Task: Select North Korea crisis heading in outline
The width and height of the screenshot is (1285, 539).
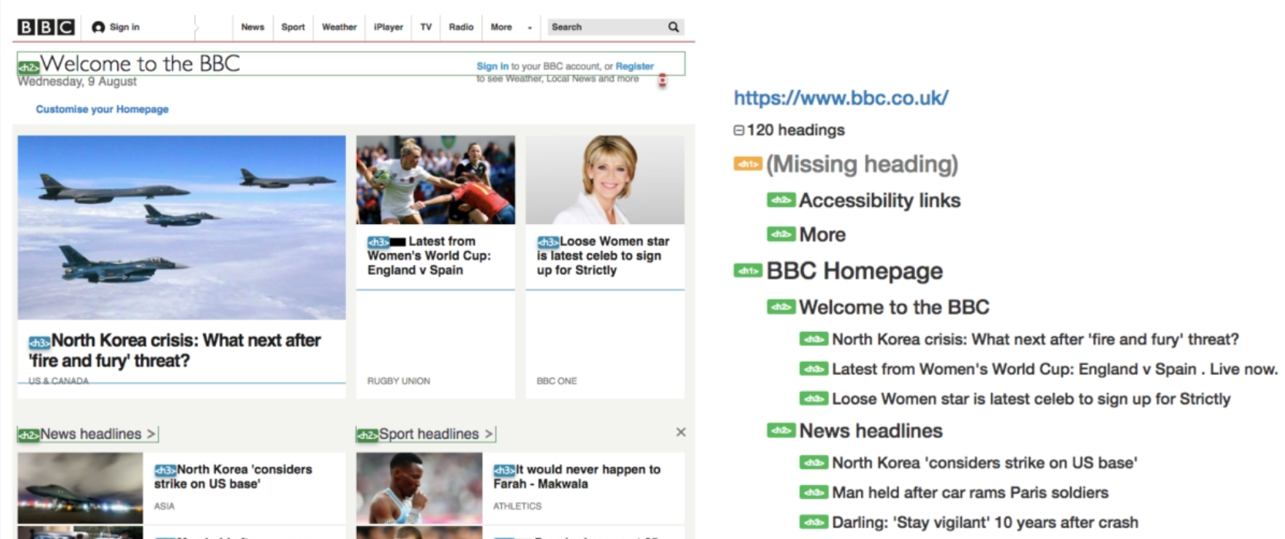Action: point(1035,340)
